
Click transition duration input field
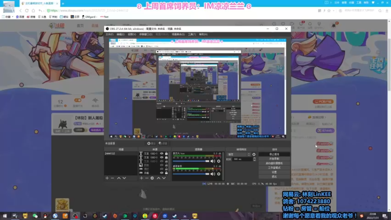[242, 159]
